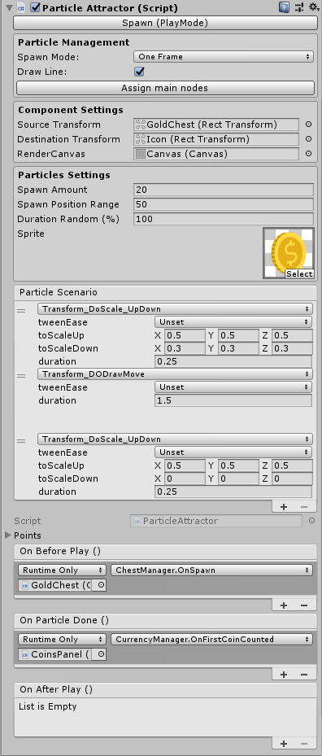Viewport: 322px width, 756px height.
Task: Add a new Particle Scenario entry
Action: point(284,507)
